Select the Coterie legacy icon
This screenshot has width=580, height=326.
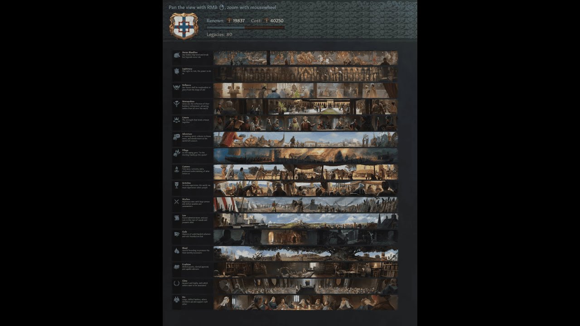click(x=177, y=120)
